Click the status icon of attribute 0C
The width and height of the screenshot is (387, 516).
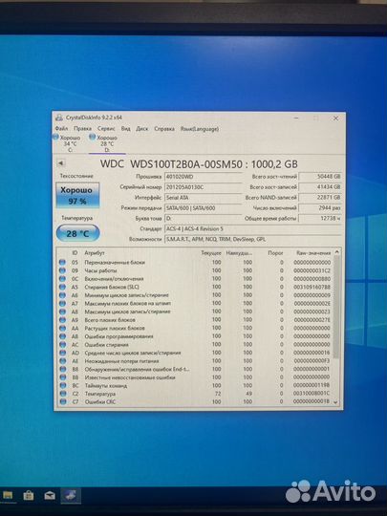tap(62, 279)
